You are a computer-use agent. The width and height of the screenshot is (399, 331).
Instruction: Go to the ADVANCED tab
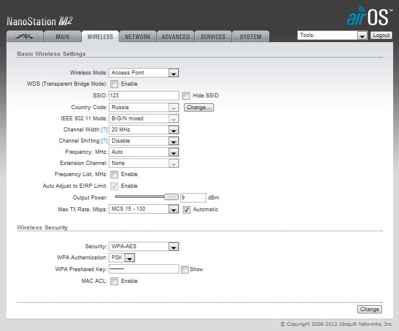175,36
